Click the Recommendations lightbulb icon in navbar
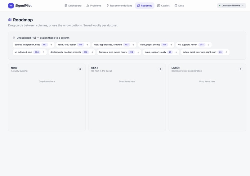 point(108,6)
